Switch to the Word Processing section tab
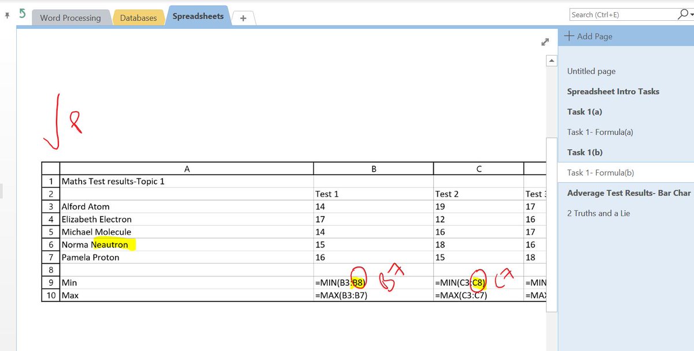694x351 pixels. [x=70, y=17]
